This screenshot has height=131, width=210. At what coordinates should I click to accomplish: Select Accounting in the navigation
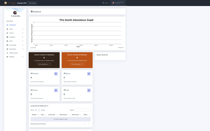click(13, 45)
